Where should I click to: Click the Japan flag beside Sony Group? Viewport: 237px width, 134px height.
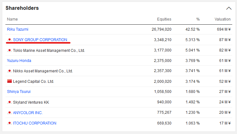coord(10,40)
